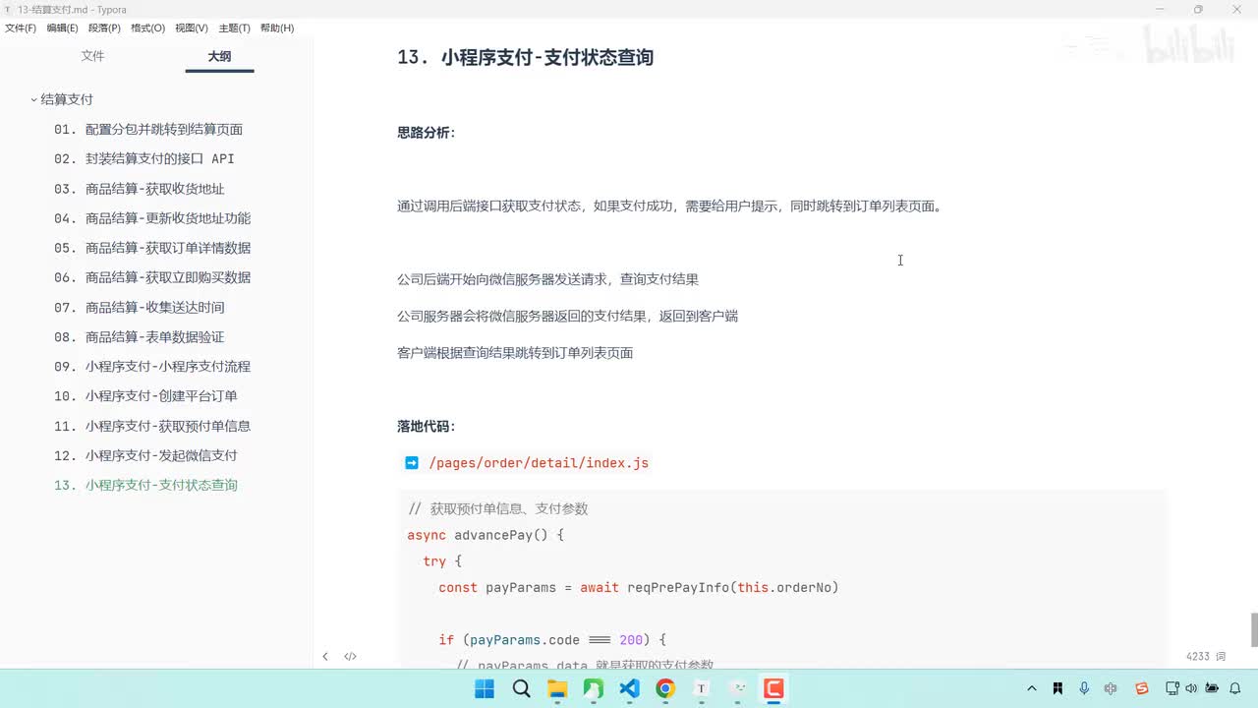Restore down the Typora window
Viewport: 1258px width, 708px height.
[1198, 9]
